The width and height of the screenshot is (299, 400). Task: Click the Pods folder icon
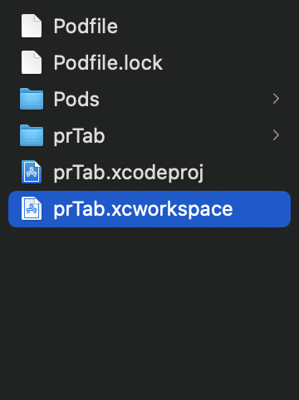(x=32, y=99)
